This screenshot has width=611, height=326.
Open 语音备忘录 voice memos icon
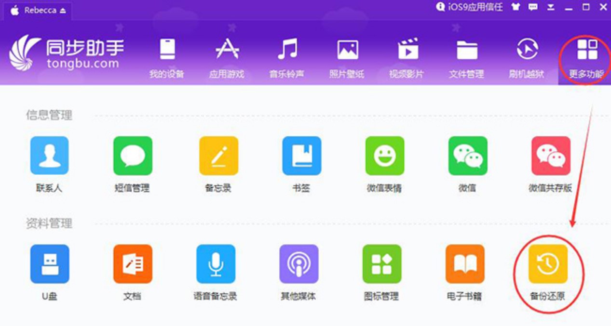(216, 264)
